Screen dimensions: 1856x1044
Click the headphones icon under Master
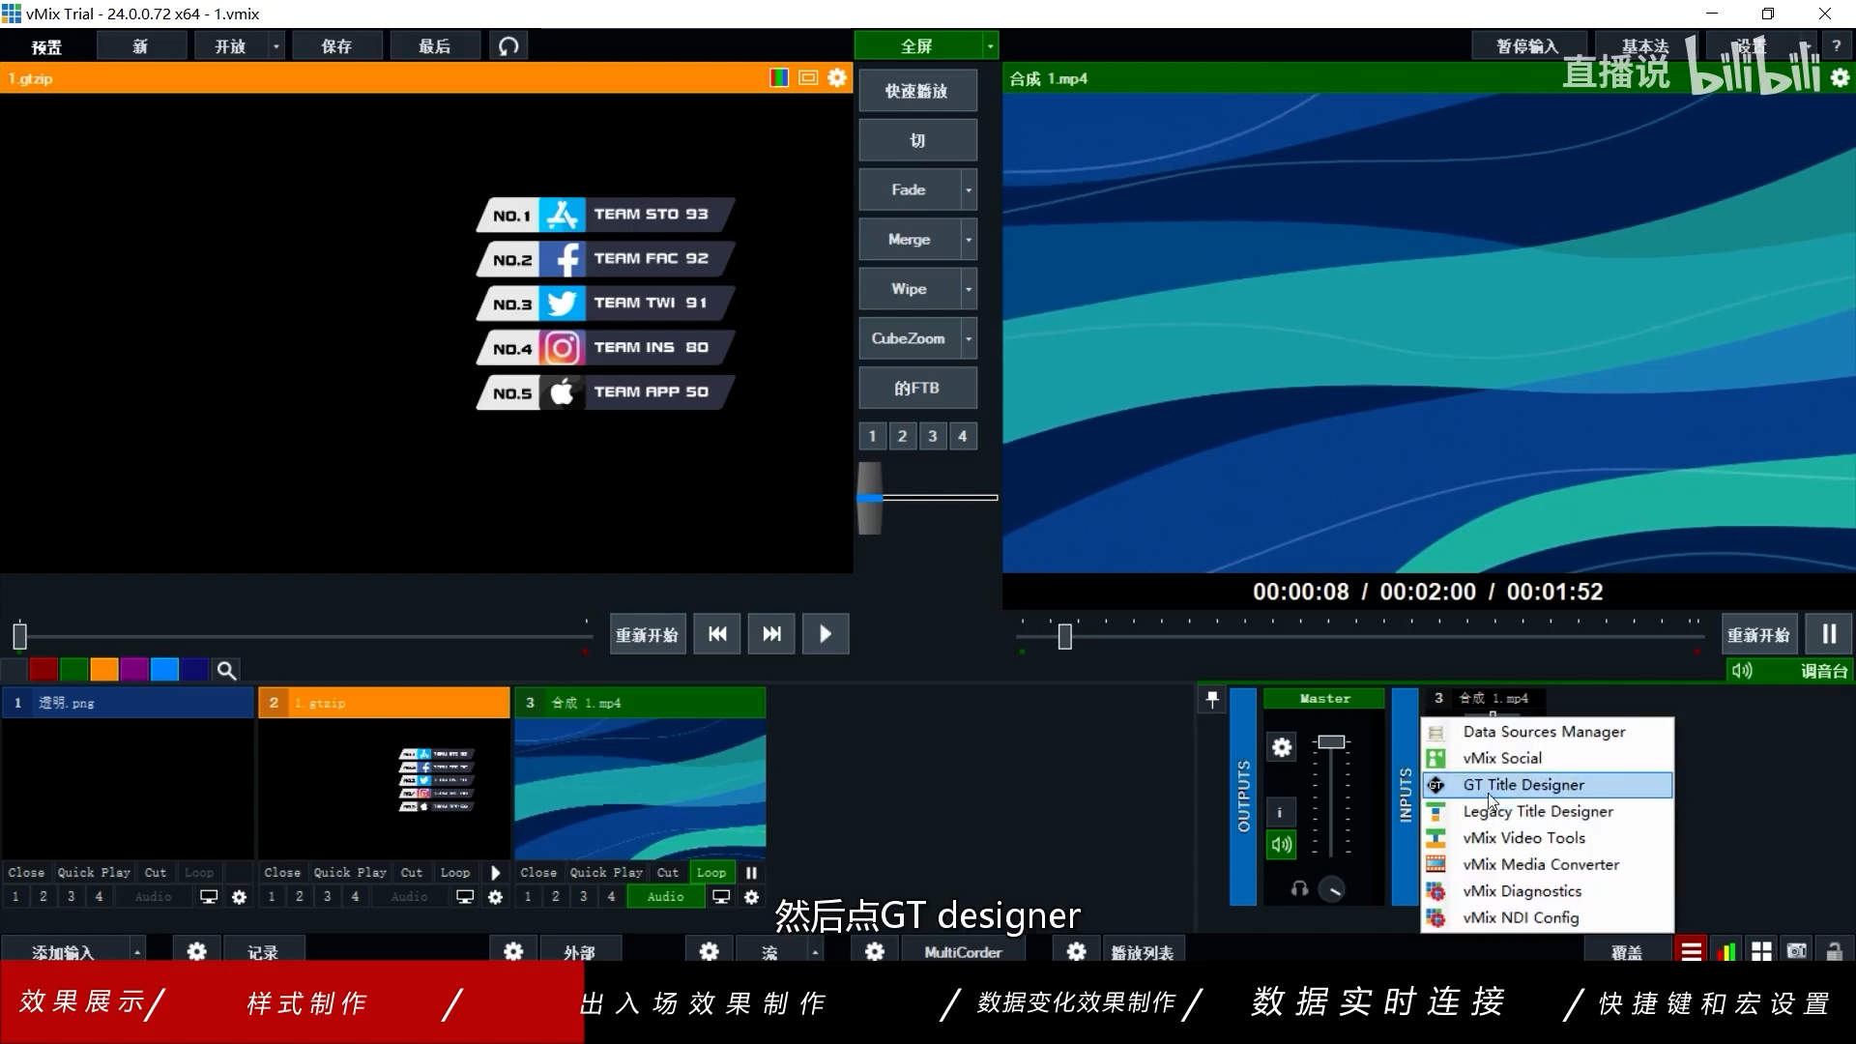tap(1299, 888)
